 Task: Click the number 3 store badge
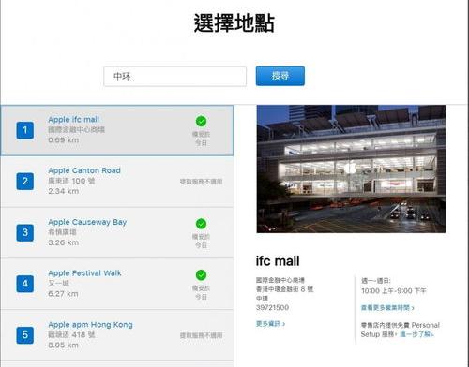point(25,232)
